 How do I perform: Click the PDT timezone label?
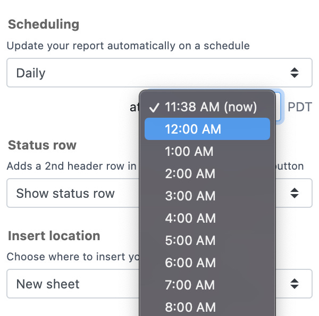pyautogui.click(x=300, y=107)
